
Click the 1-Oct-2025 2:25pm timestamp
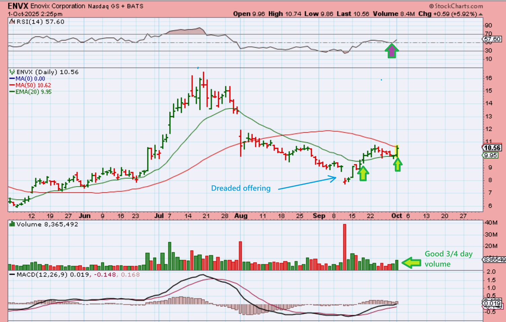point(35,14)
